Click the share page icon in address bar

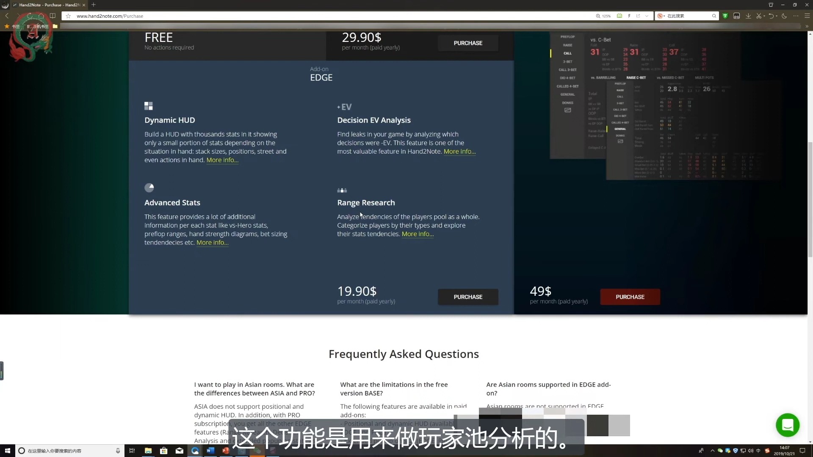pyautogui.click(x=638, y=16)
